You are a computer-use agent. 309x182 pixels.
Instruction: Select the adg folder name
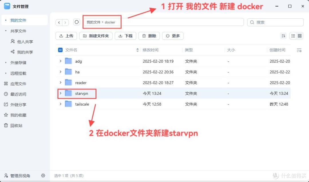(78, 61)
